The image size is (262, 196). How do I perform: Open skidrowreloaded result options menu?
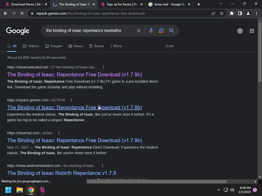coord(103,166)
